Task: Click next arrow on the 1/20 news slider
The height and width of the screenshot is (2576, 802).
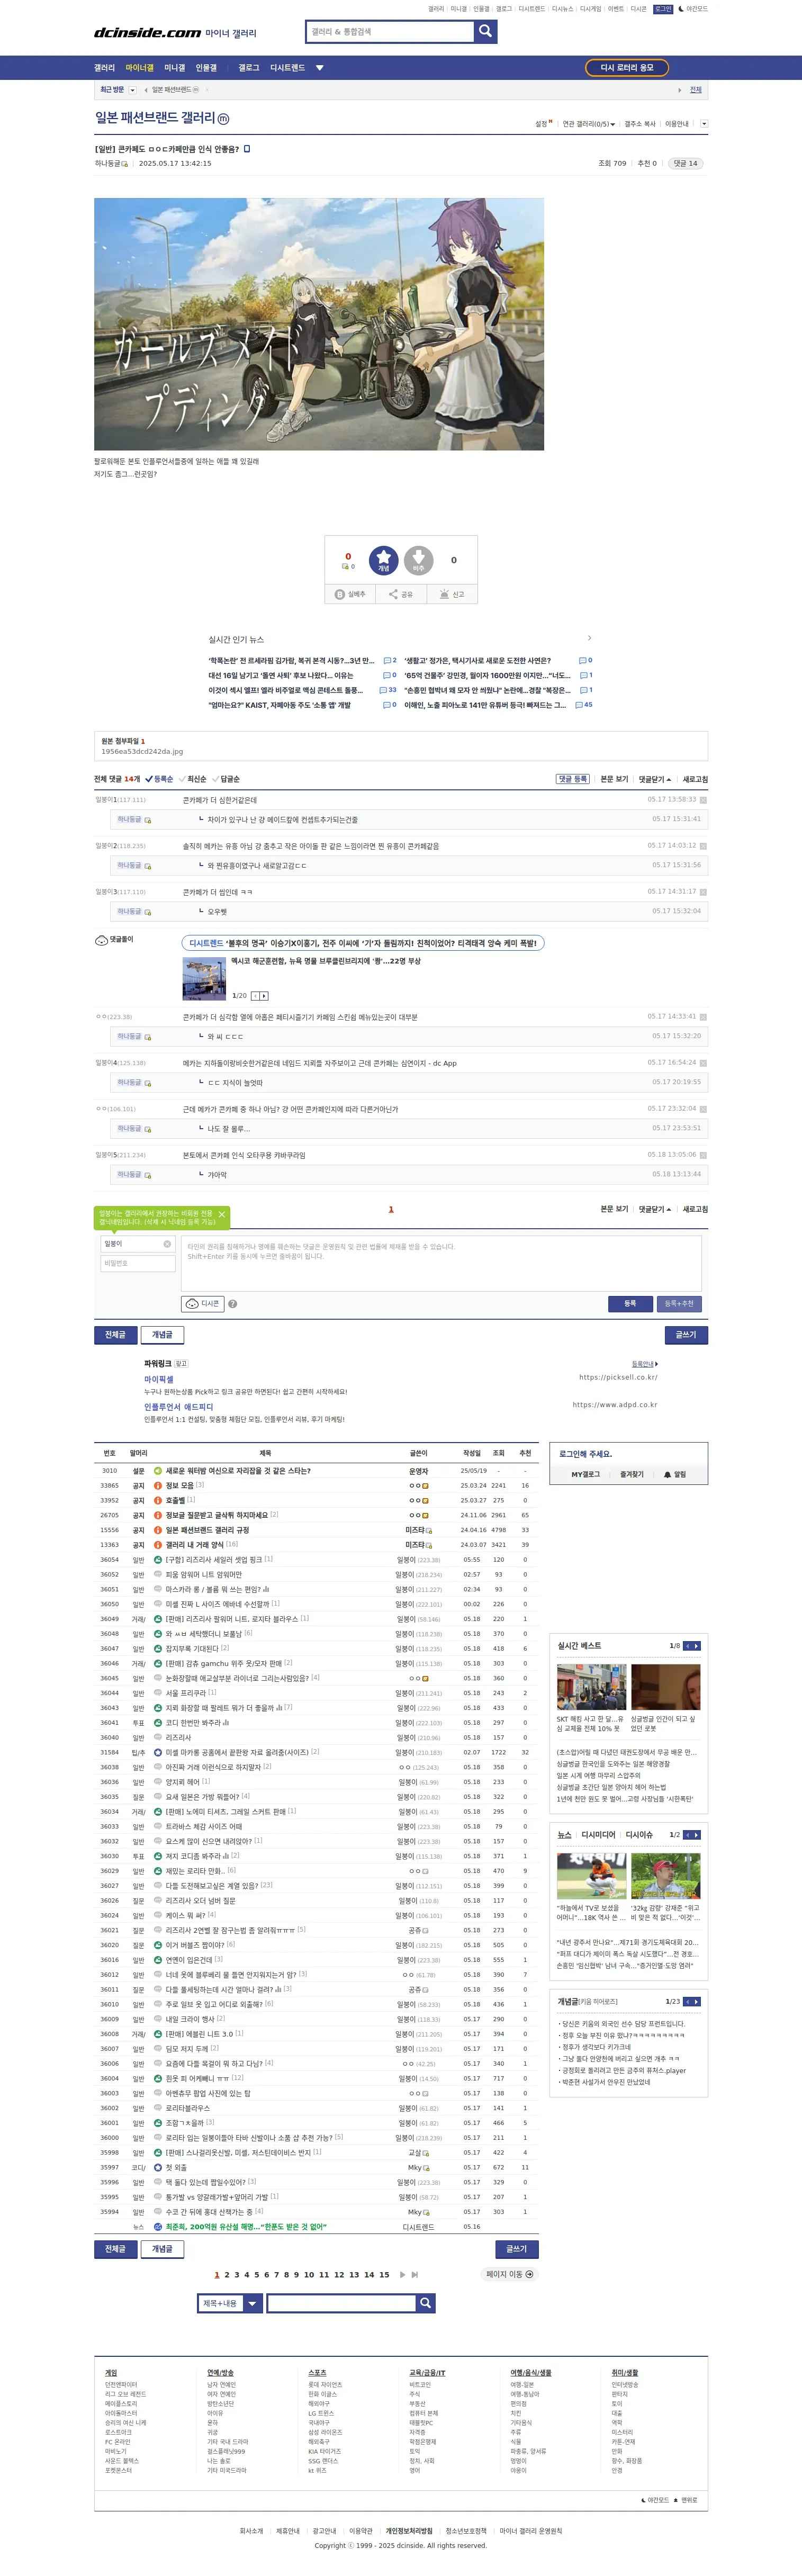Action: [265, 996]
